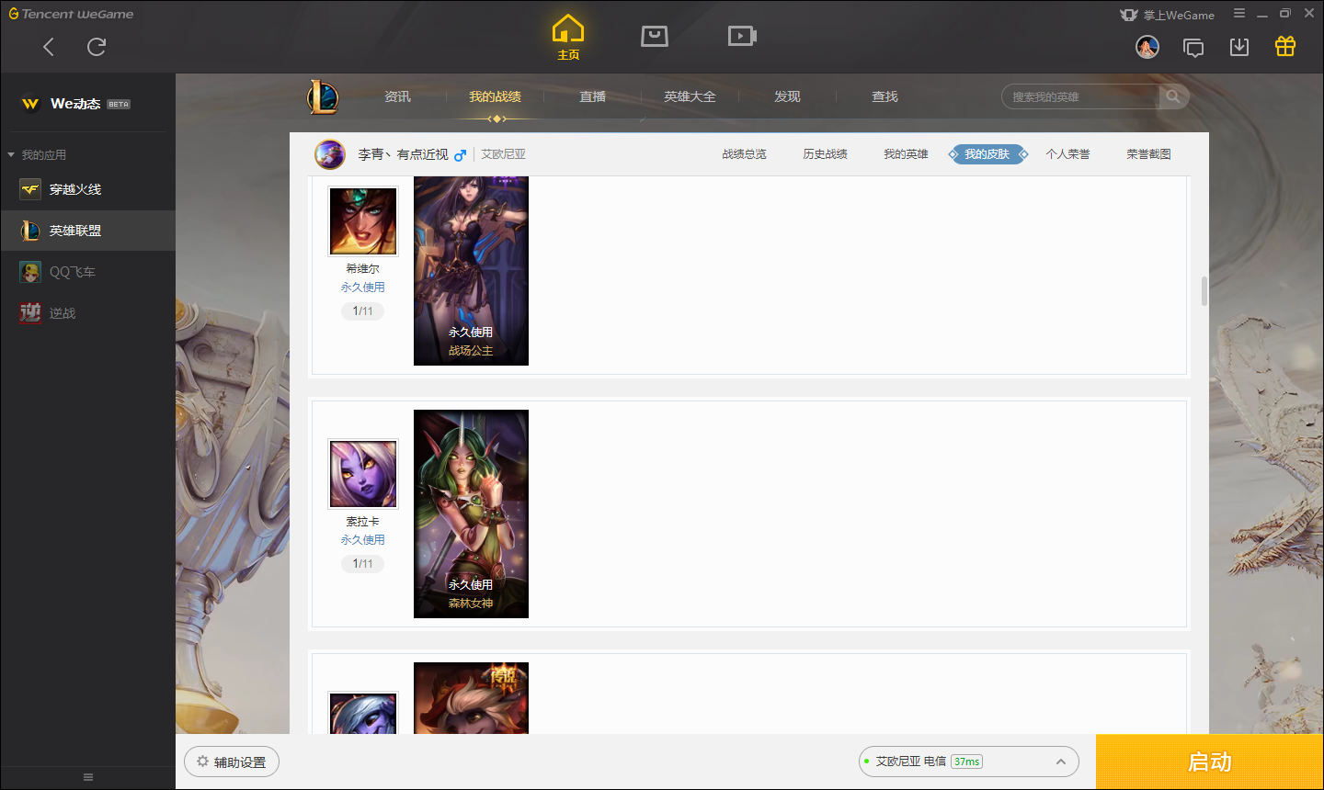Go back with the left arrow icon
This screenshot has height=790, width=1324.
click(49, 47)
